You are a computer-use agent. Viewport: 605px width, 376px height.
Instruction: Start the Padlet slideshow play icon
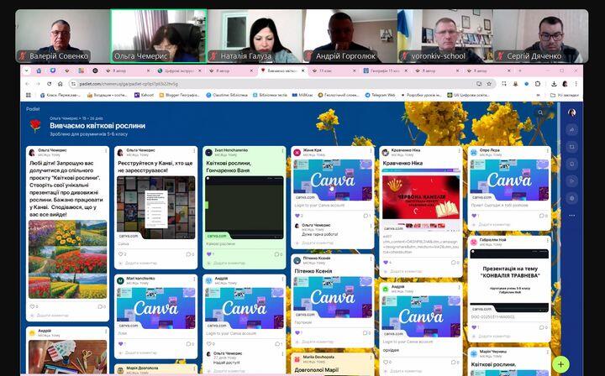tap(572, 181)
